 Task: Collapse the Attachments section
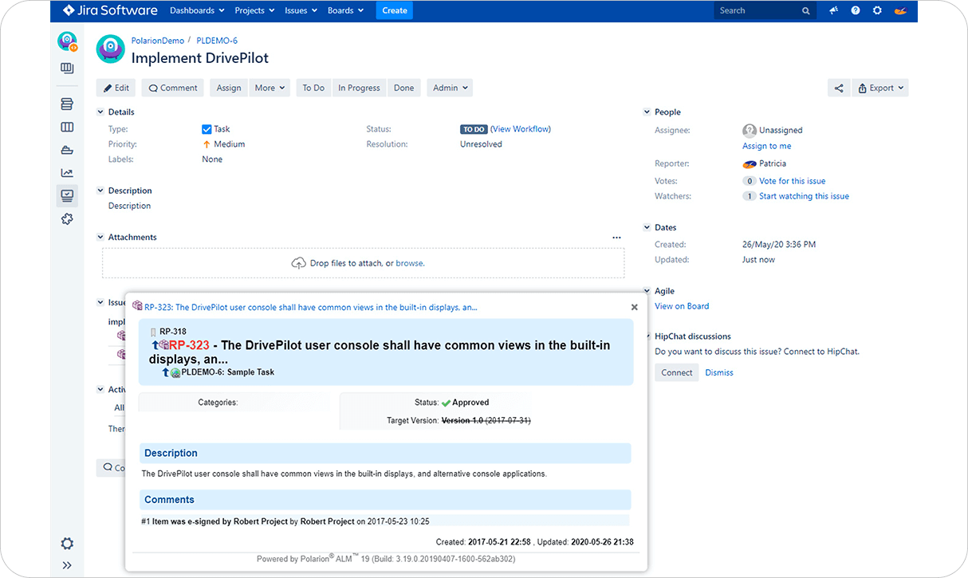[100, 238]
